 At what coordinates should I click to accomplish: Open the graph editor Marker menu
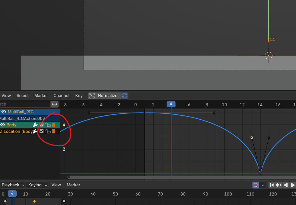click(x=41, y=96)
